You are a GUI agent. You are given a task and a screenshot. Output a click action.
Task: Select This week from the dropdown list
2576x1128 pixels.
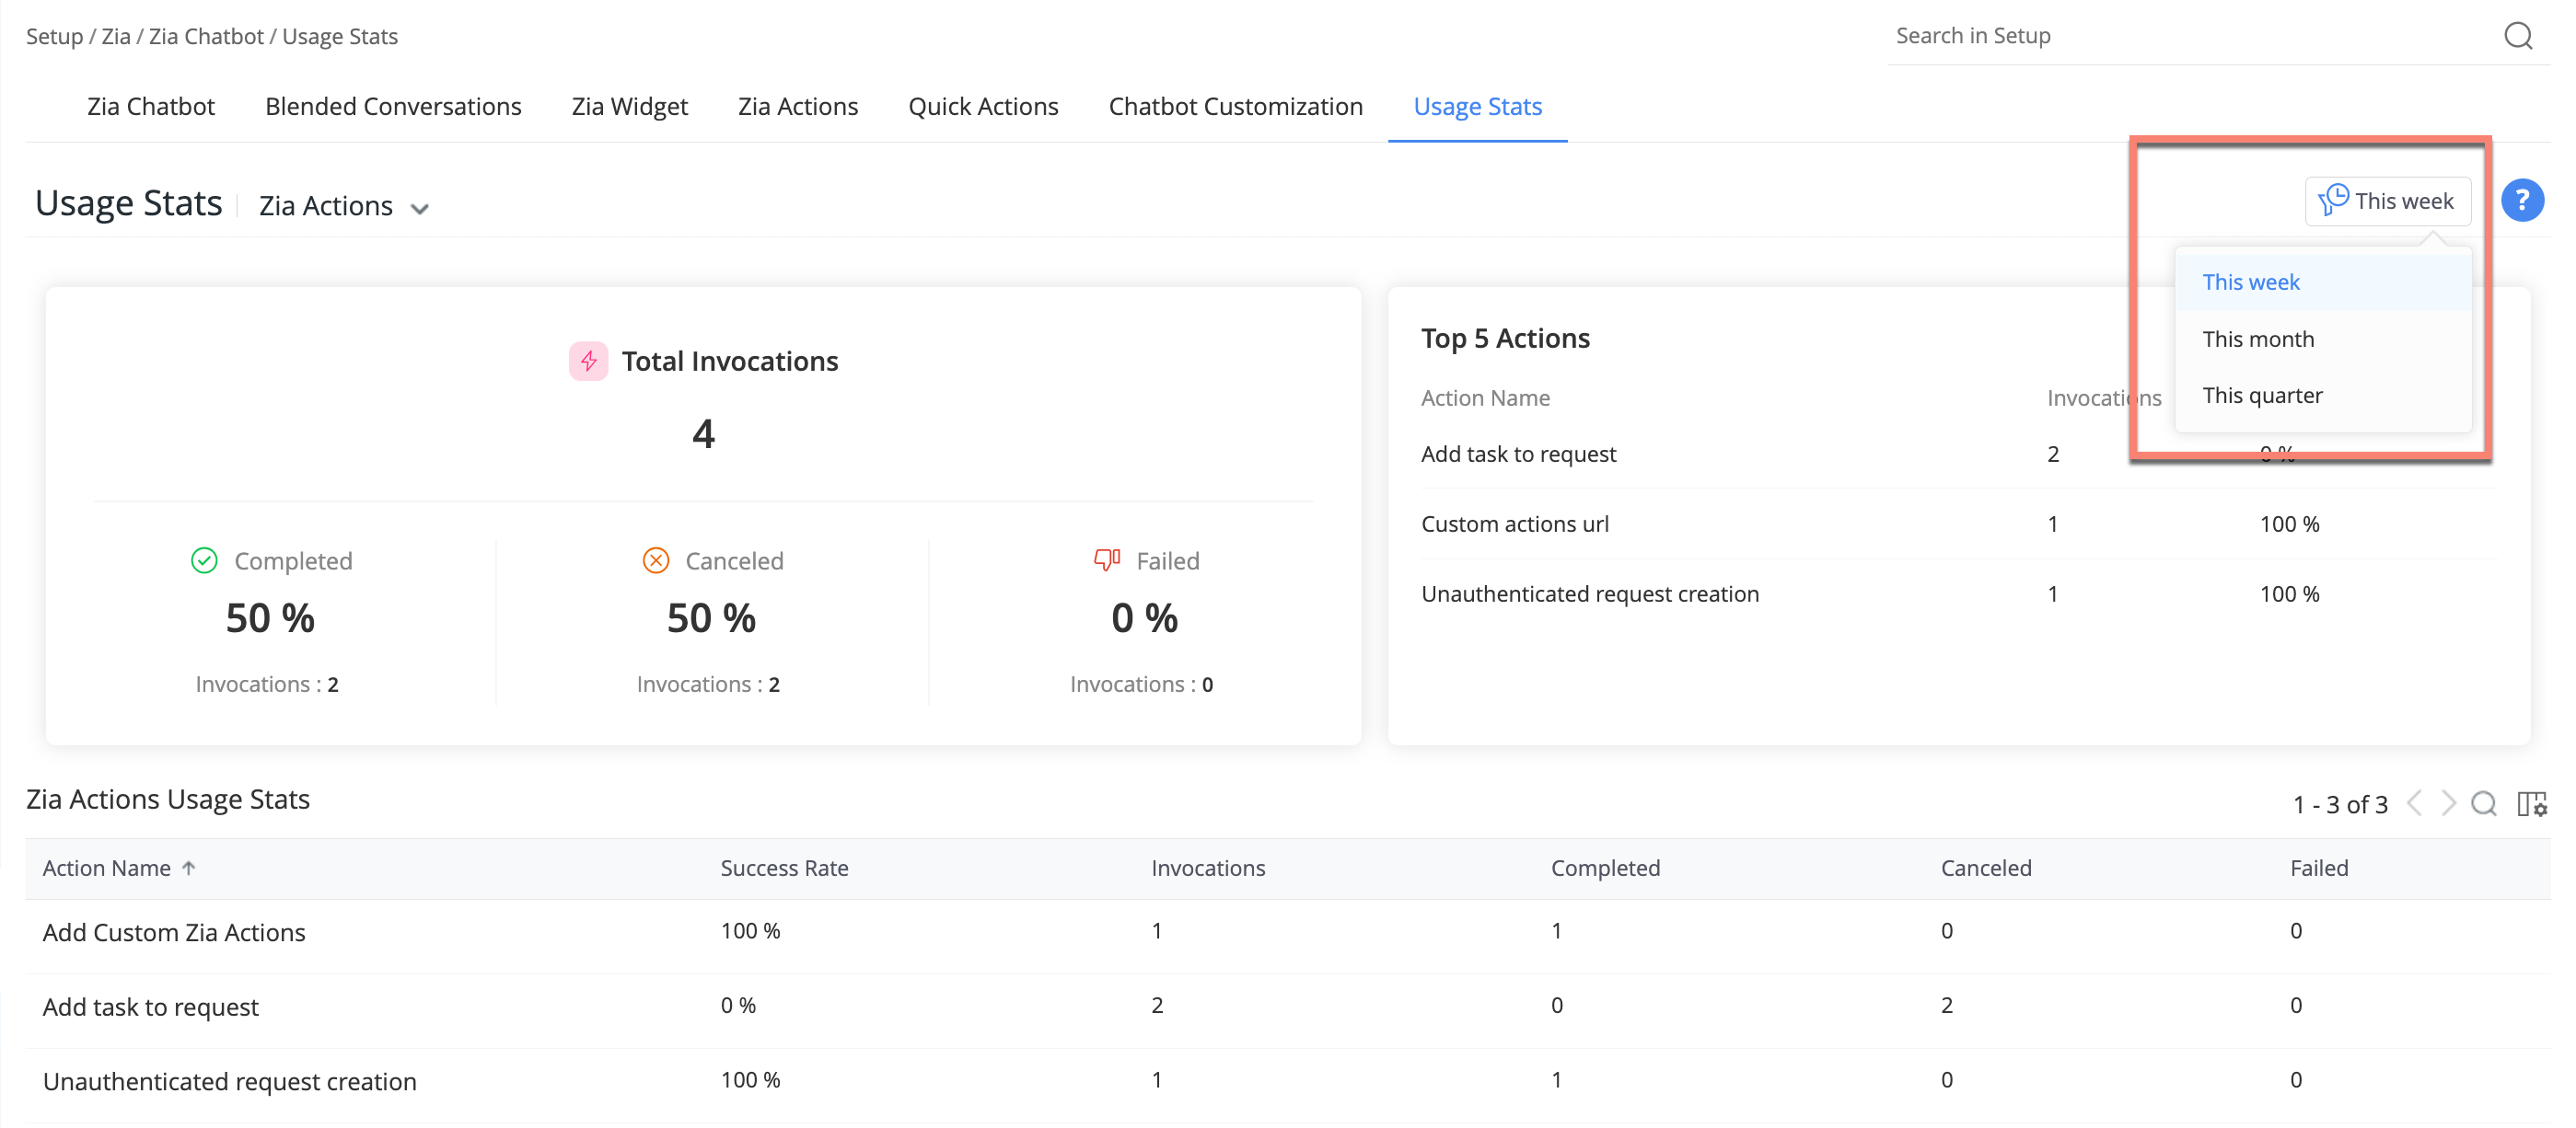(x=2322, y=282)
